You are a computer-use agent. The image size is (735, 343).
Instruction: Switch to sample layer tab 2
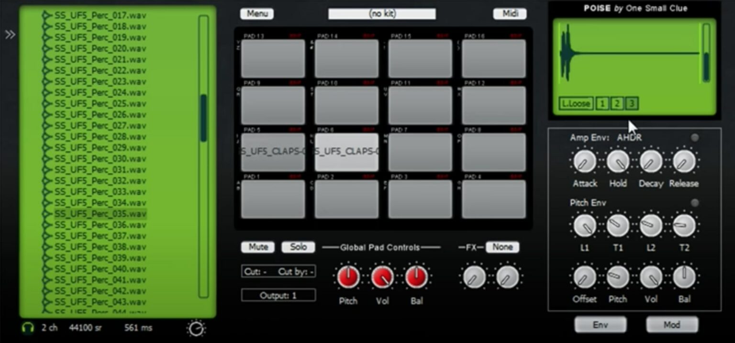[x=617, y=103]
